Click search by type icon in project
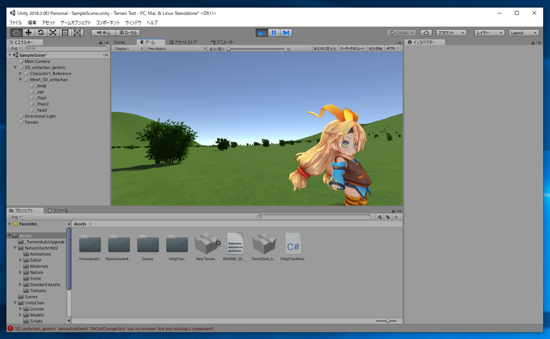The image size is (550, 339). 380,217
